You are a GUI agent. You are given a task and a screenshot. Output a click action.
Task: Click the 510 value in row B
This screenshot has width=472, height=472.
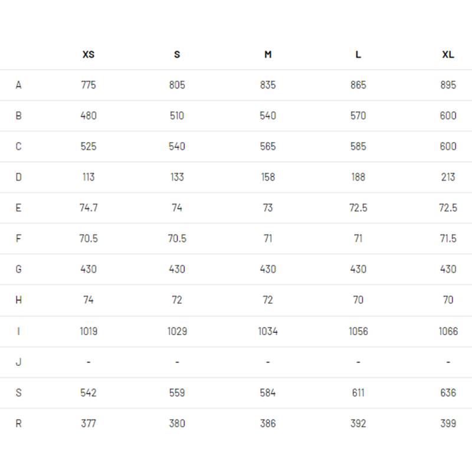click(177, 116)
